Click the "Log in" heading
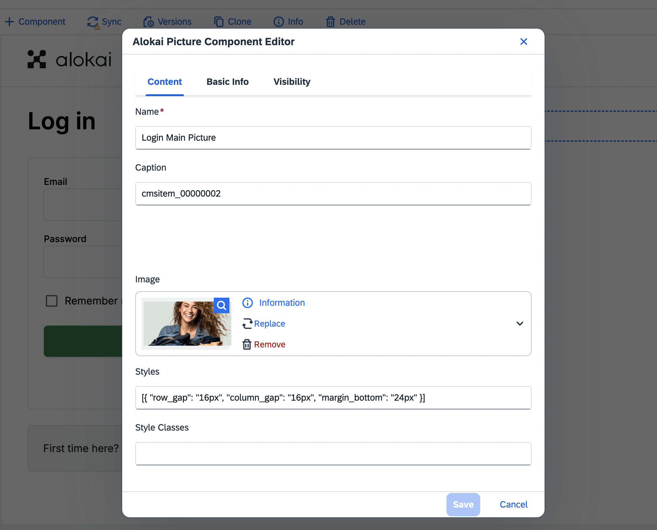657x530 pixels. click(62, 121)
